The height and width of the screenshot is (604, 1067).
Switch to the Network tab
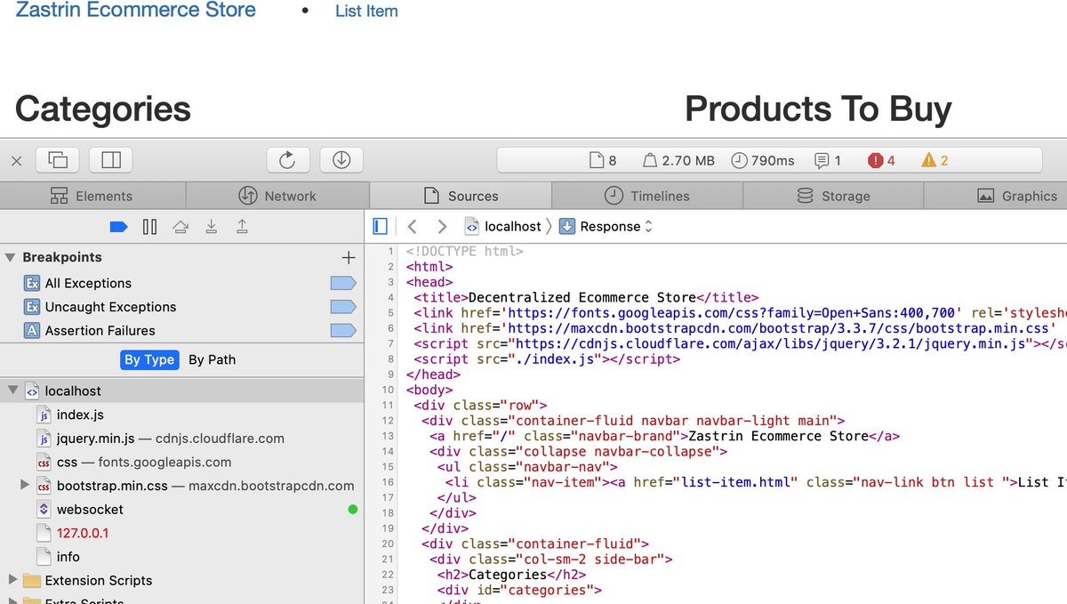(277, 196)
